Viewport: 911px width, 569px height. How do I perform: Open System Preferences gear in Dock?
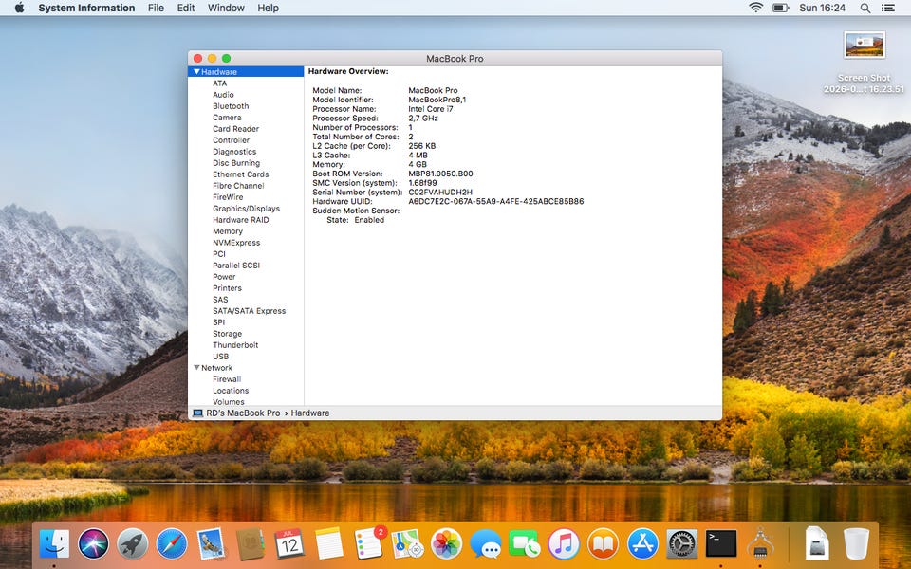681,544
